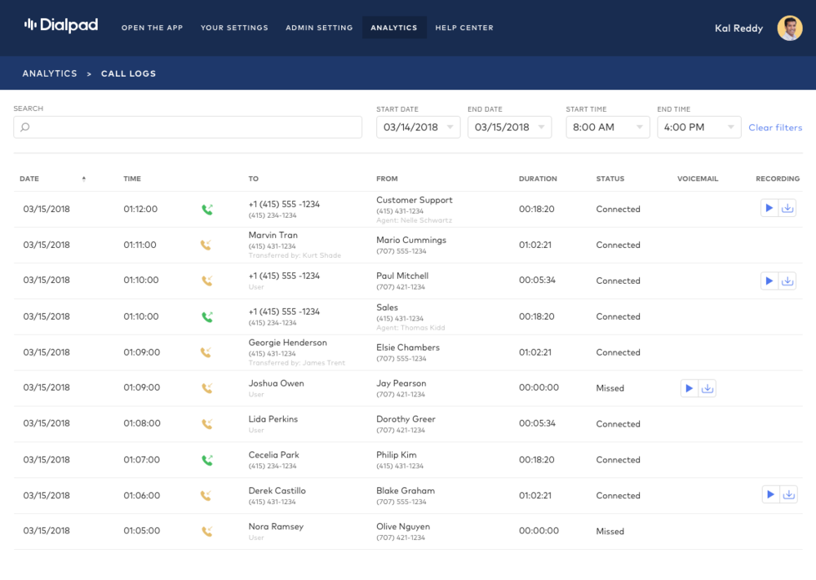Click the From column header

(387, 179)
